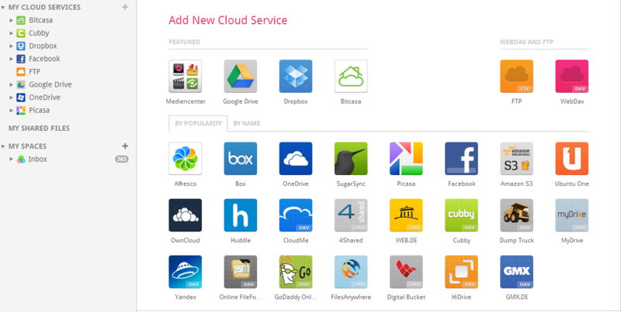Expand the Bitcasa tree node arrow

(x=11, y=20)
